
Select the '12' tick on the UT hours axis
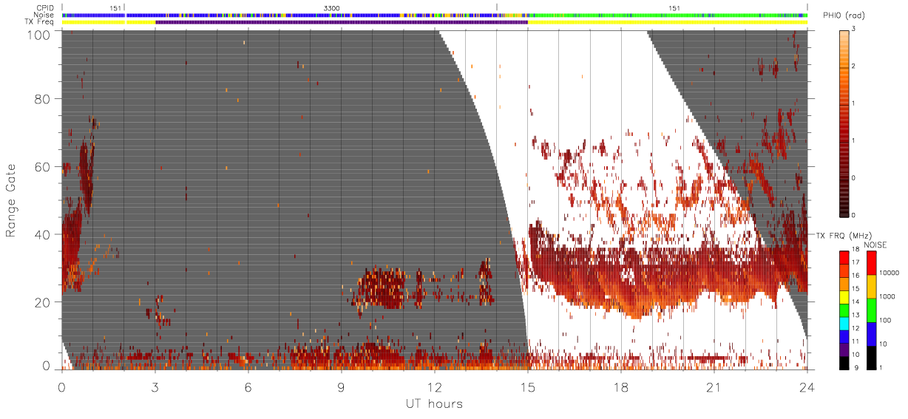tap(434, 386)
